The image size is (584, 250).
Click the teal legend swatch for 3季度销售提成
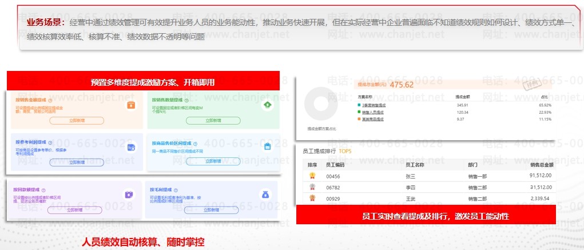[359, 105]
